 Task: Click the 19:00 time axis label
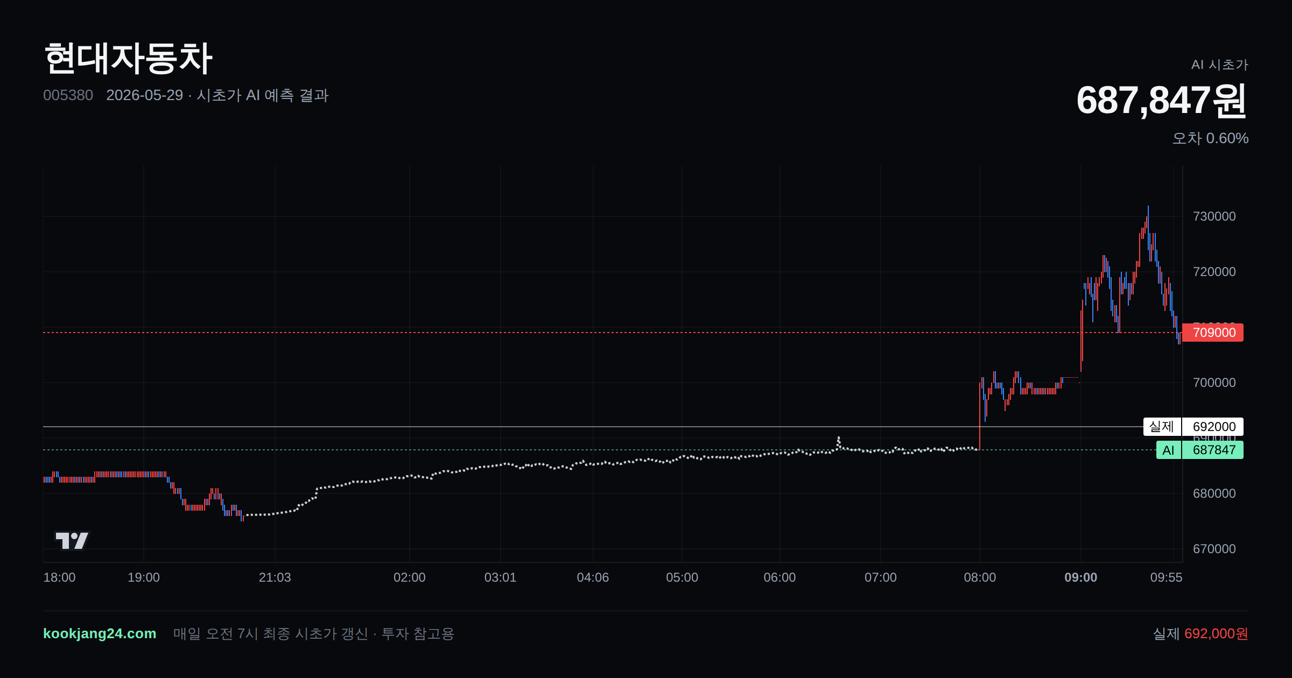[x=144, y=577]
